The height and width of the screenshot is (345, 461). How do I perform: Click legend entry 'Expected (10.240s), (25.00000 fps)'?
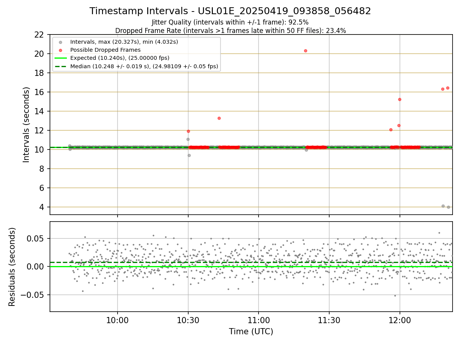119,58
